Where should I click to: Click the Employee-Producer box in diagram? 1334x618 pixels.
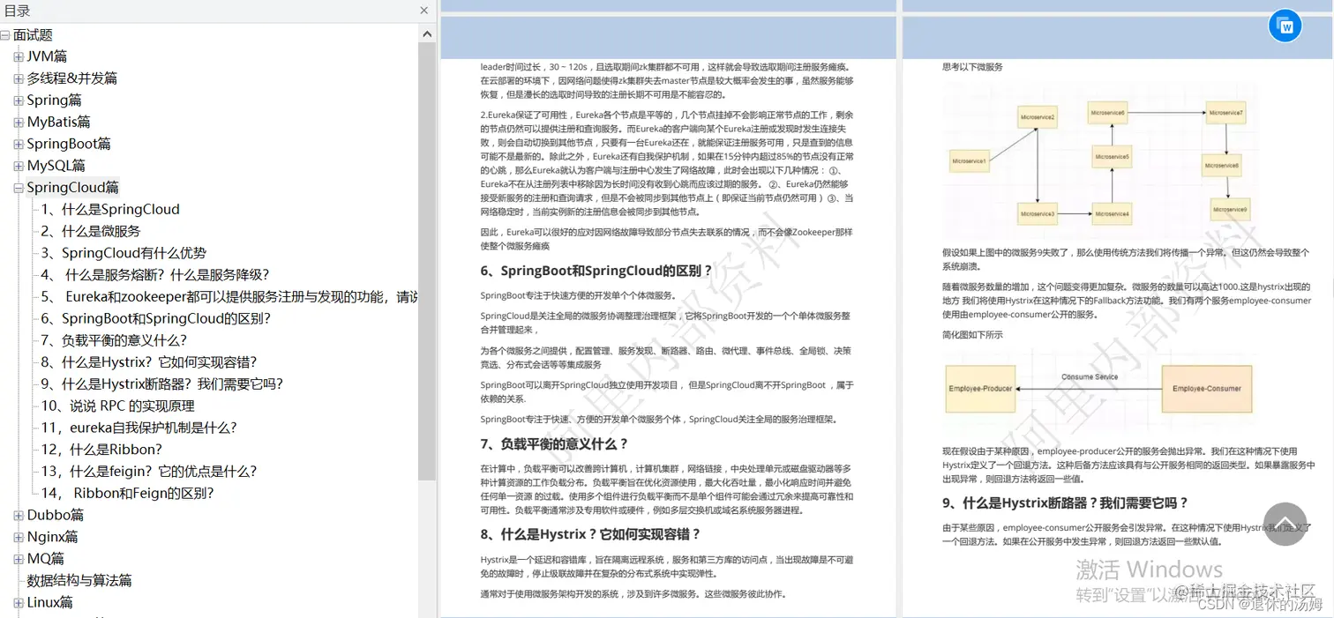(980, 389)
